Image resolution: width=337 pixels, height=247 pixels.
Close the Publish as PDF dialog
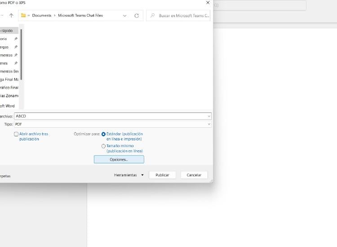[x=207, y=3]
